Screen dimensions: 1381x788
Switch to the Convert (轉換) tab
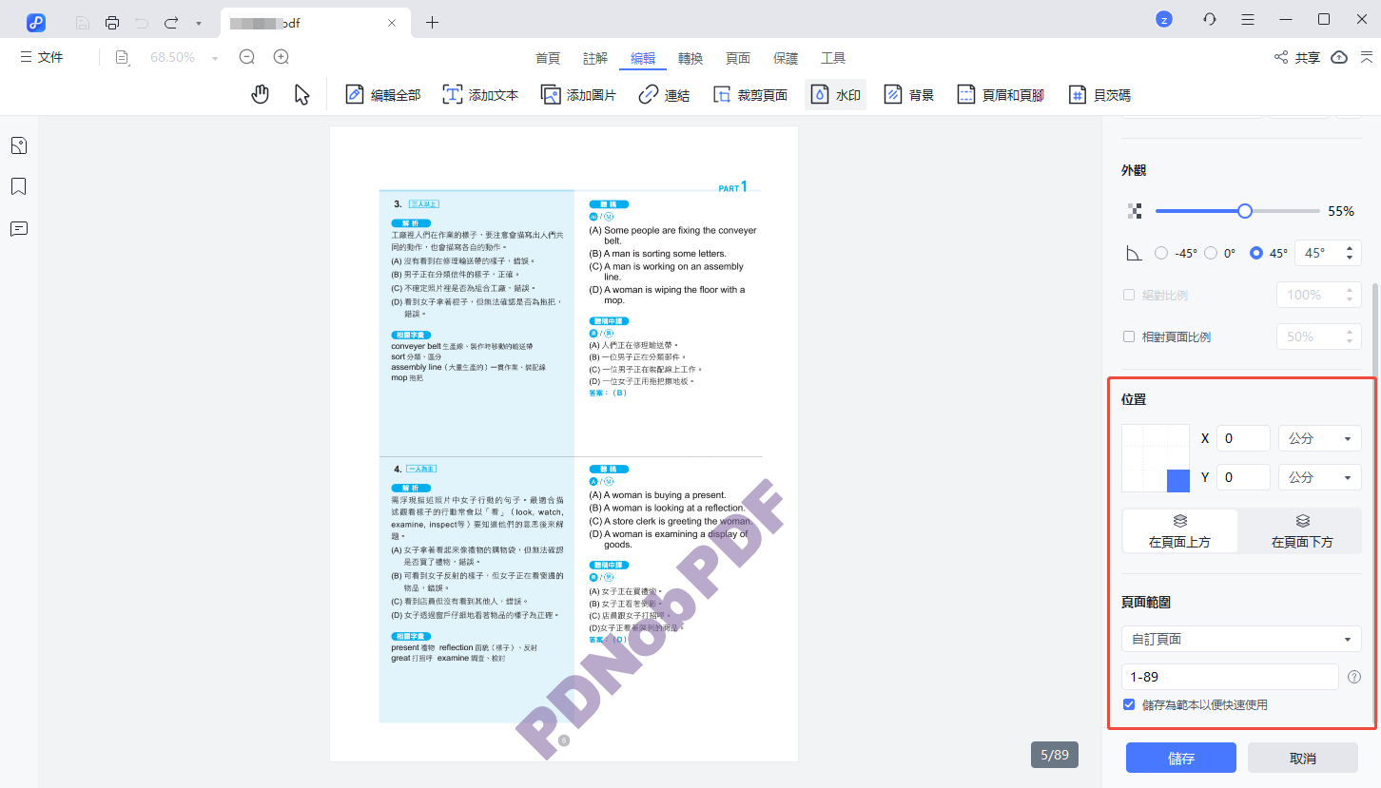[690, 58]
